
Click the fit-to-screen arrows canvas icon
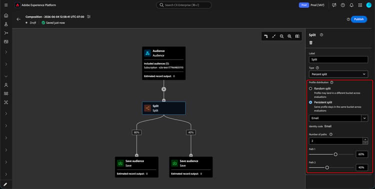(274, 36)
